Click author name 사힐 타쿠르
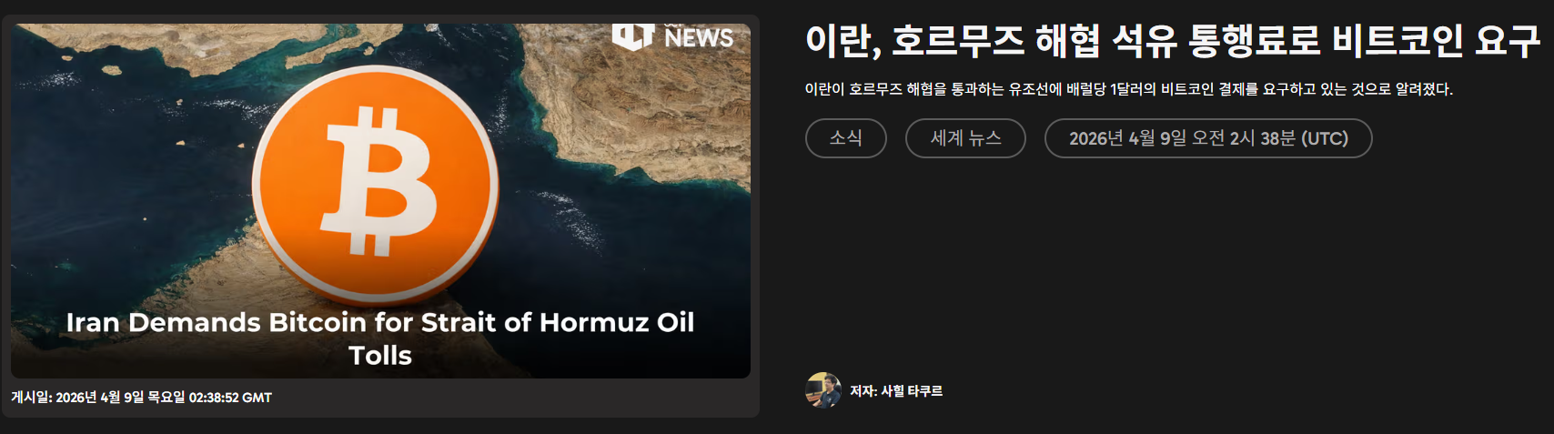 click(912, 391)
